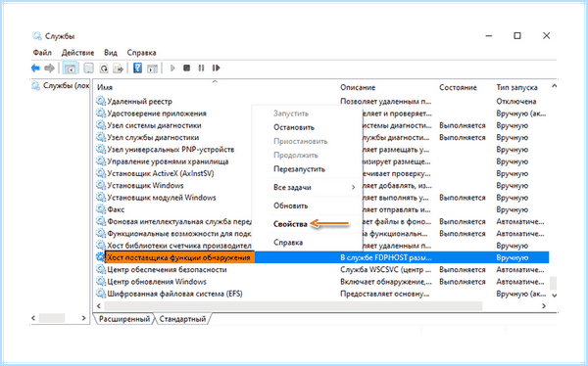Open the Справка menu in the menu bar
The height and width of the screenshot is (366, 588).
(141, 53)
